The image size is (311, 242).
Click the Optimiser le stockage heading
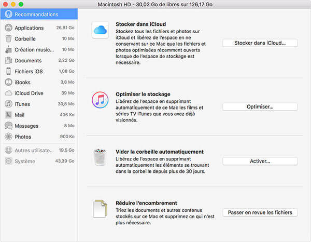(143, 94)
